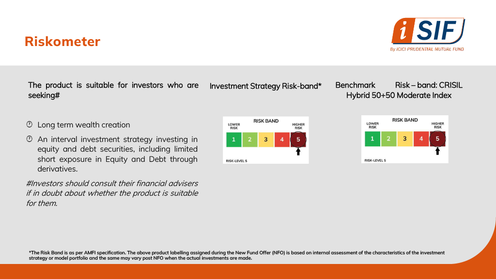Pick light green box 2 in the Benchmark risk band
This screenshot has width=496, height=279.
point(388,139)
